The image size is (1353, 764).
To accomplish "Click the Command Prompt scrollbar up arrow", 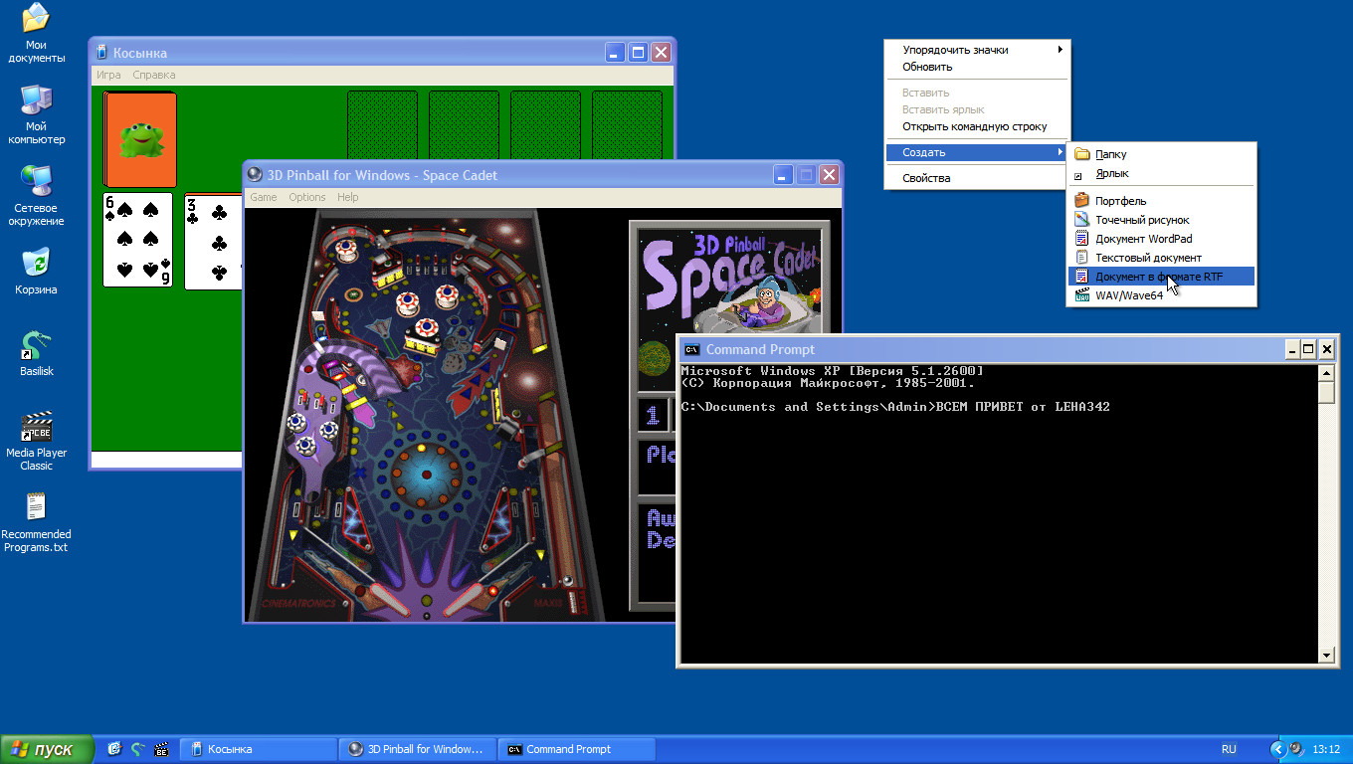I will point(1326,373).
